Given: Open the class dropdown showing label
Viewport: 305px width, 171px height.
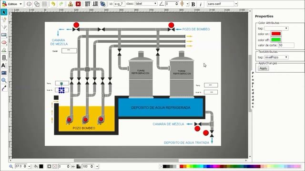Looking at the screenshot, I should point(146,4).
